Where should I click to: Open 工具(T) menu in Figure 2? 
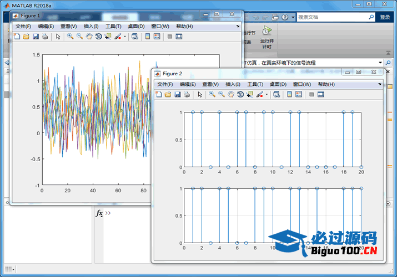255,84
